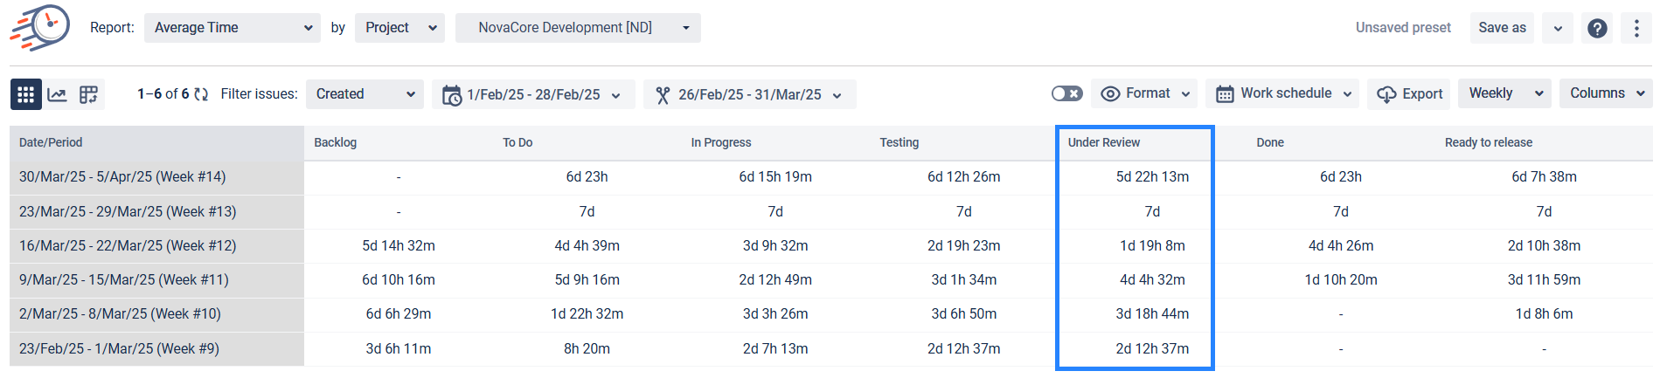
Task: Click To Do value 1d 22h 32m
Action: [587, 314]
